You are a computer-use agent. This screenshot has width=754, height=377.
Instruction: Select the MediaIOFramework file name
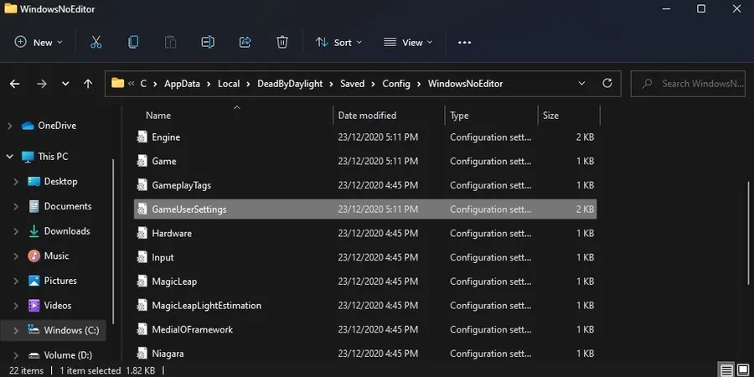[193, 329]
